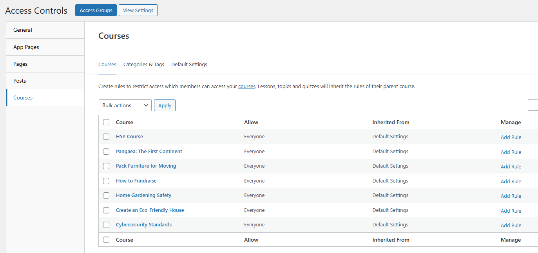Click the courses hyperlink in the description
This screenshot has width=538, height=253.
tap(246, 86)
